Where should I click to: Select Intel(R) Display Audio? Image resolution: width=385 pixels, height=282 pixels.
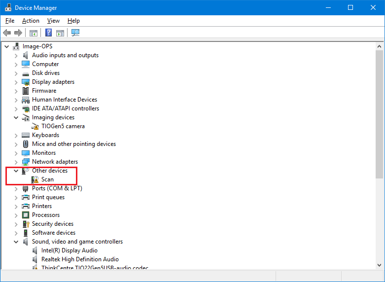click(70, 250)
